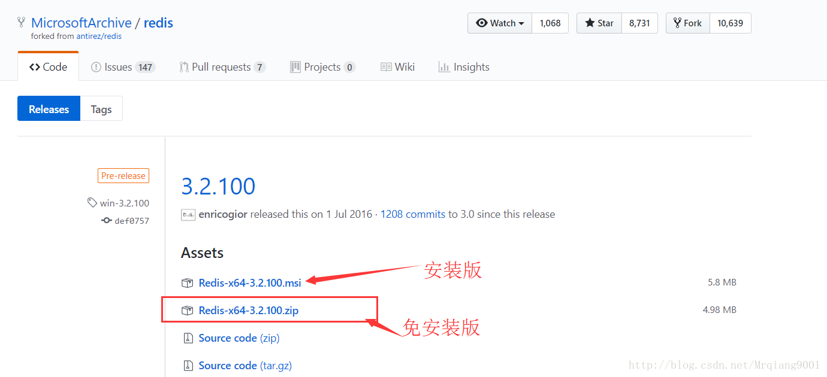Click the fork icon beside MicrosoftArchive

click(22, 23)
